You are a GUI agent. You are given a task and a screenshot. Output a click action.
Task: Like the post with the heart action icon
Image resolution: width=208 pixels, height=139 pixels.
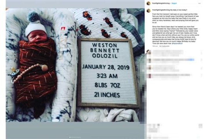[149, 126]
